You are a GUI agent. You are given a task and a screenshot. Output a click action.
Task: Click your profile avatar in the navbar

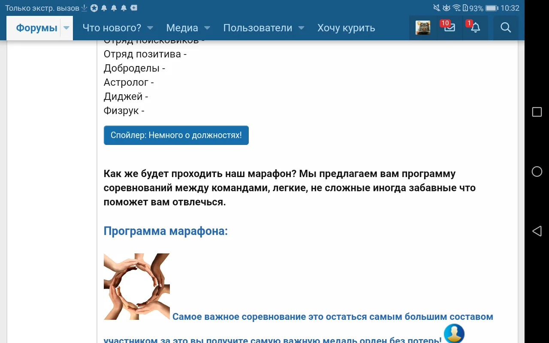pos(423,27)
